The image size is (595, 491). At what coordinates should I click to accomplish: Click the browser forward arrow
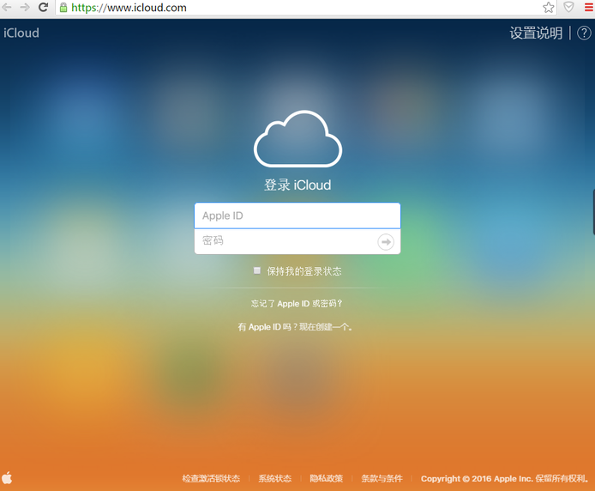click(25, 8)
